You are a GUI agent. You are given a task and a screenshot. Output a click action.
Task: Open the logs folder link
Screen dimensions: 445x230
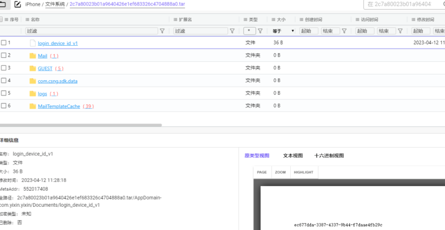click(43, 94)
